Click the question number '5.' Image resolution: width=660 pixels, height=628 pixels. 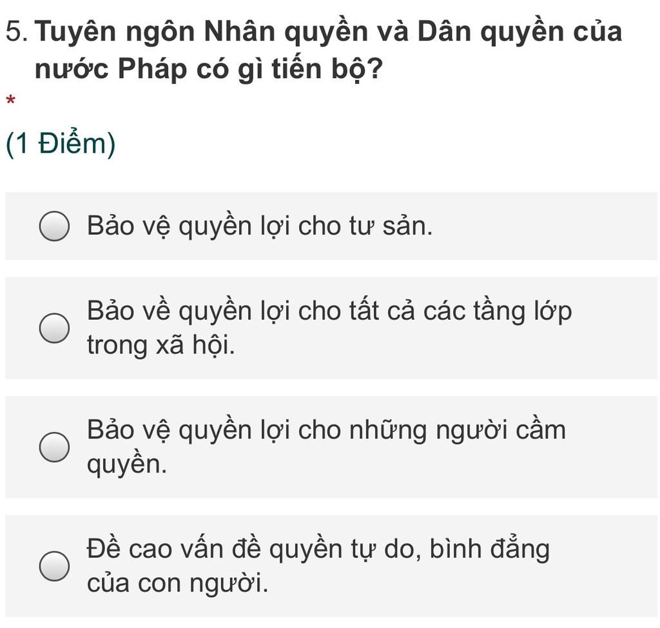tap(17, 32)
